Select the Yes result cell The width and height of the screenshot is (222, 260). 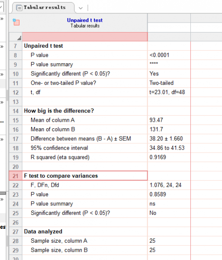154,74
